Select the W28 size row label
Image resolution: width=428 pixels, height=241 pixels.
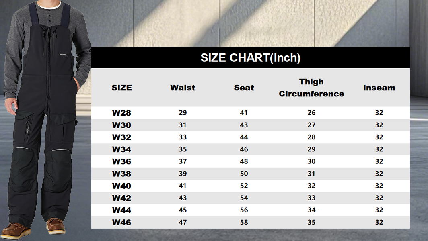[x=121, y=113]
